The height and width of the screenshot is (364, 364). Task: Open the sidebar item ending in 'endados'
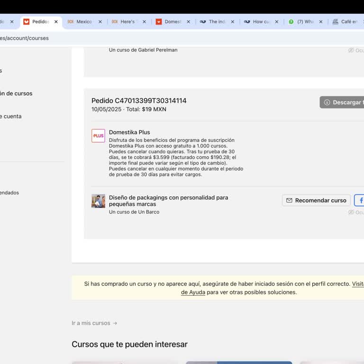(x=9, y=193)
